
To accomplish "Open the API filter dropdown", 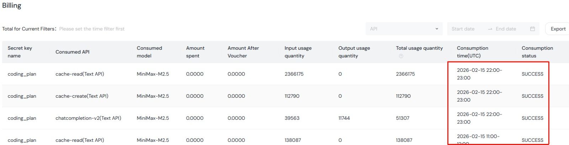I will 404,29.
